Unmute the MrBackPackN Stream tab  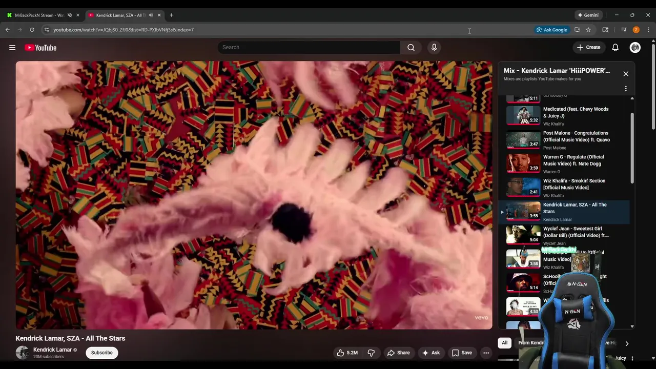70,15
